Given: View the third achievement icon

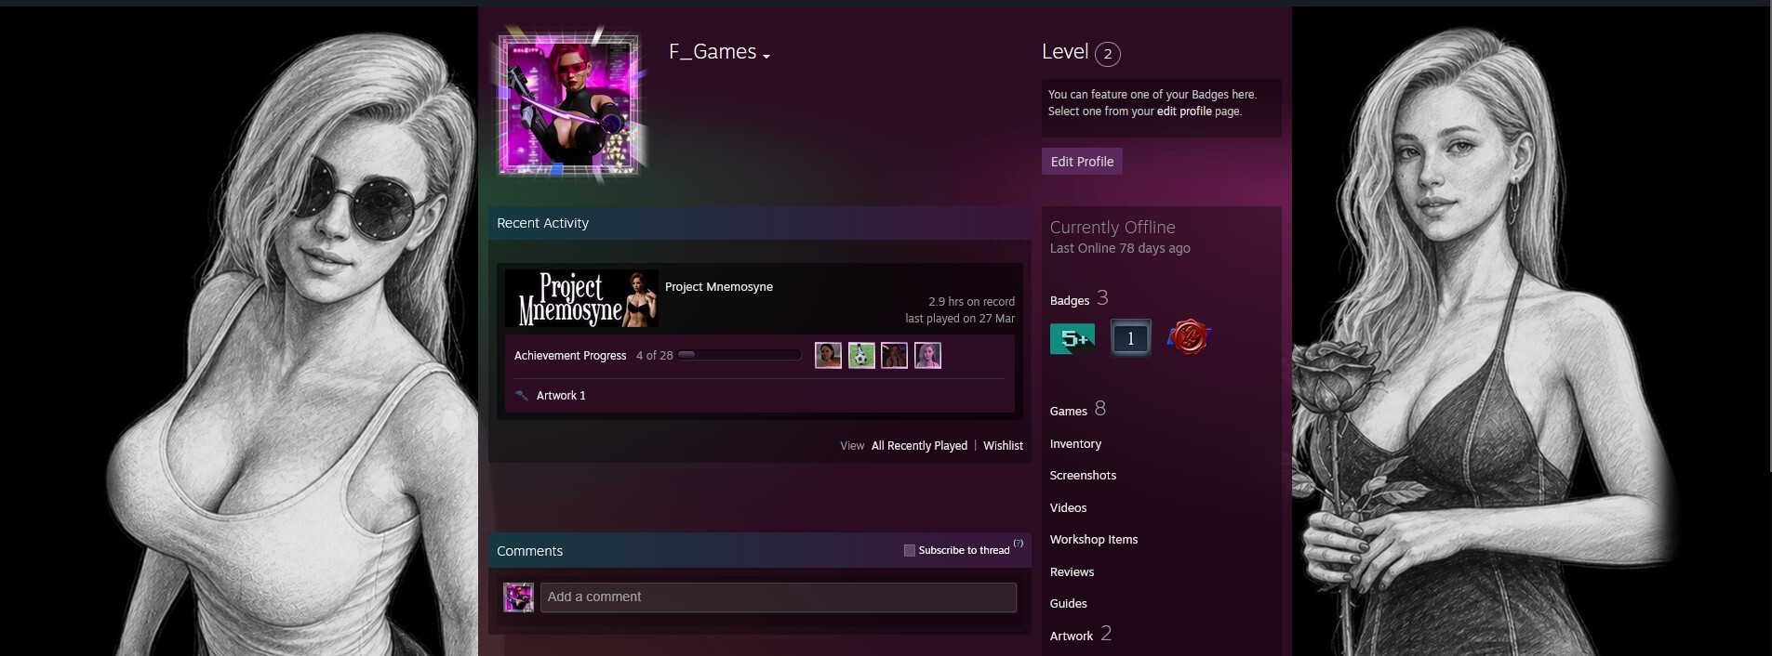Looking at the screenshot, I should [894, 355].
